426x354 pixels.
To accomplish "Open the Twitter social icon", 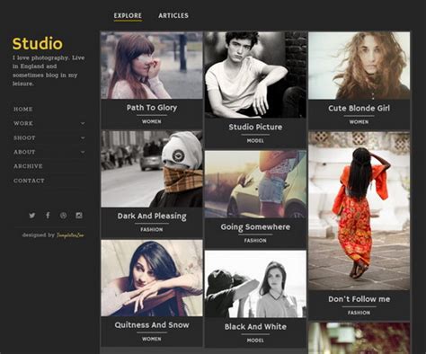I will (32, 216).
